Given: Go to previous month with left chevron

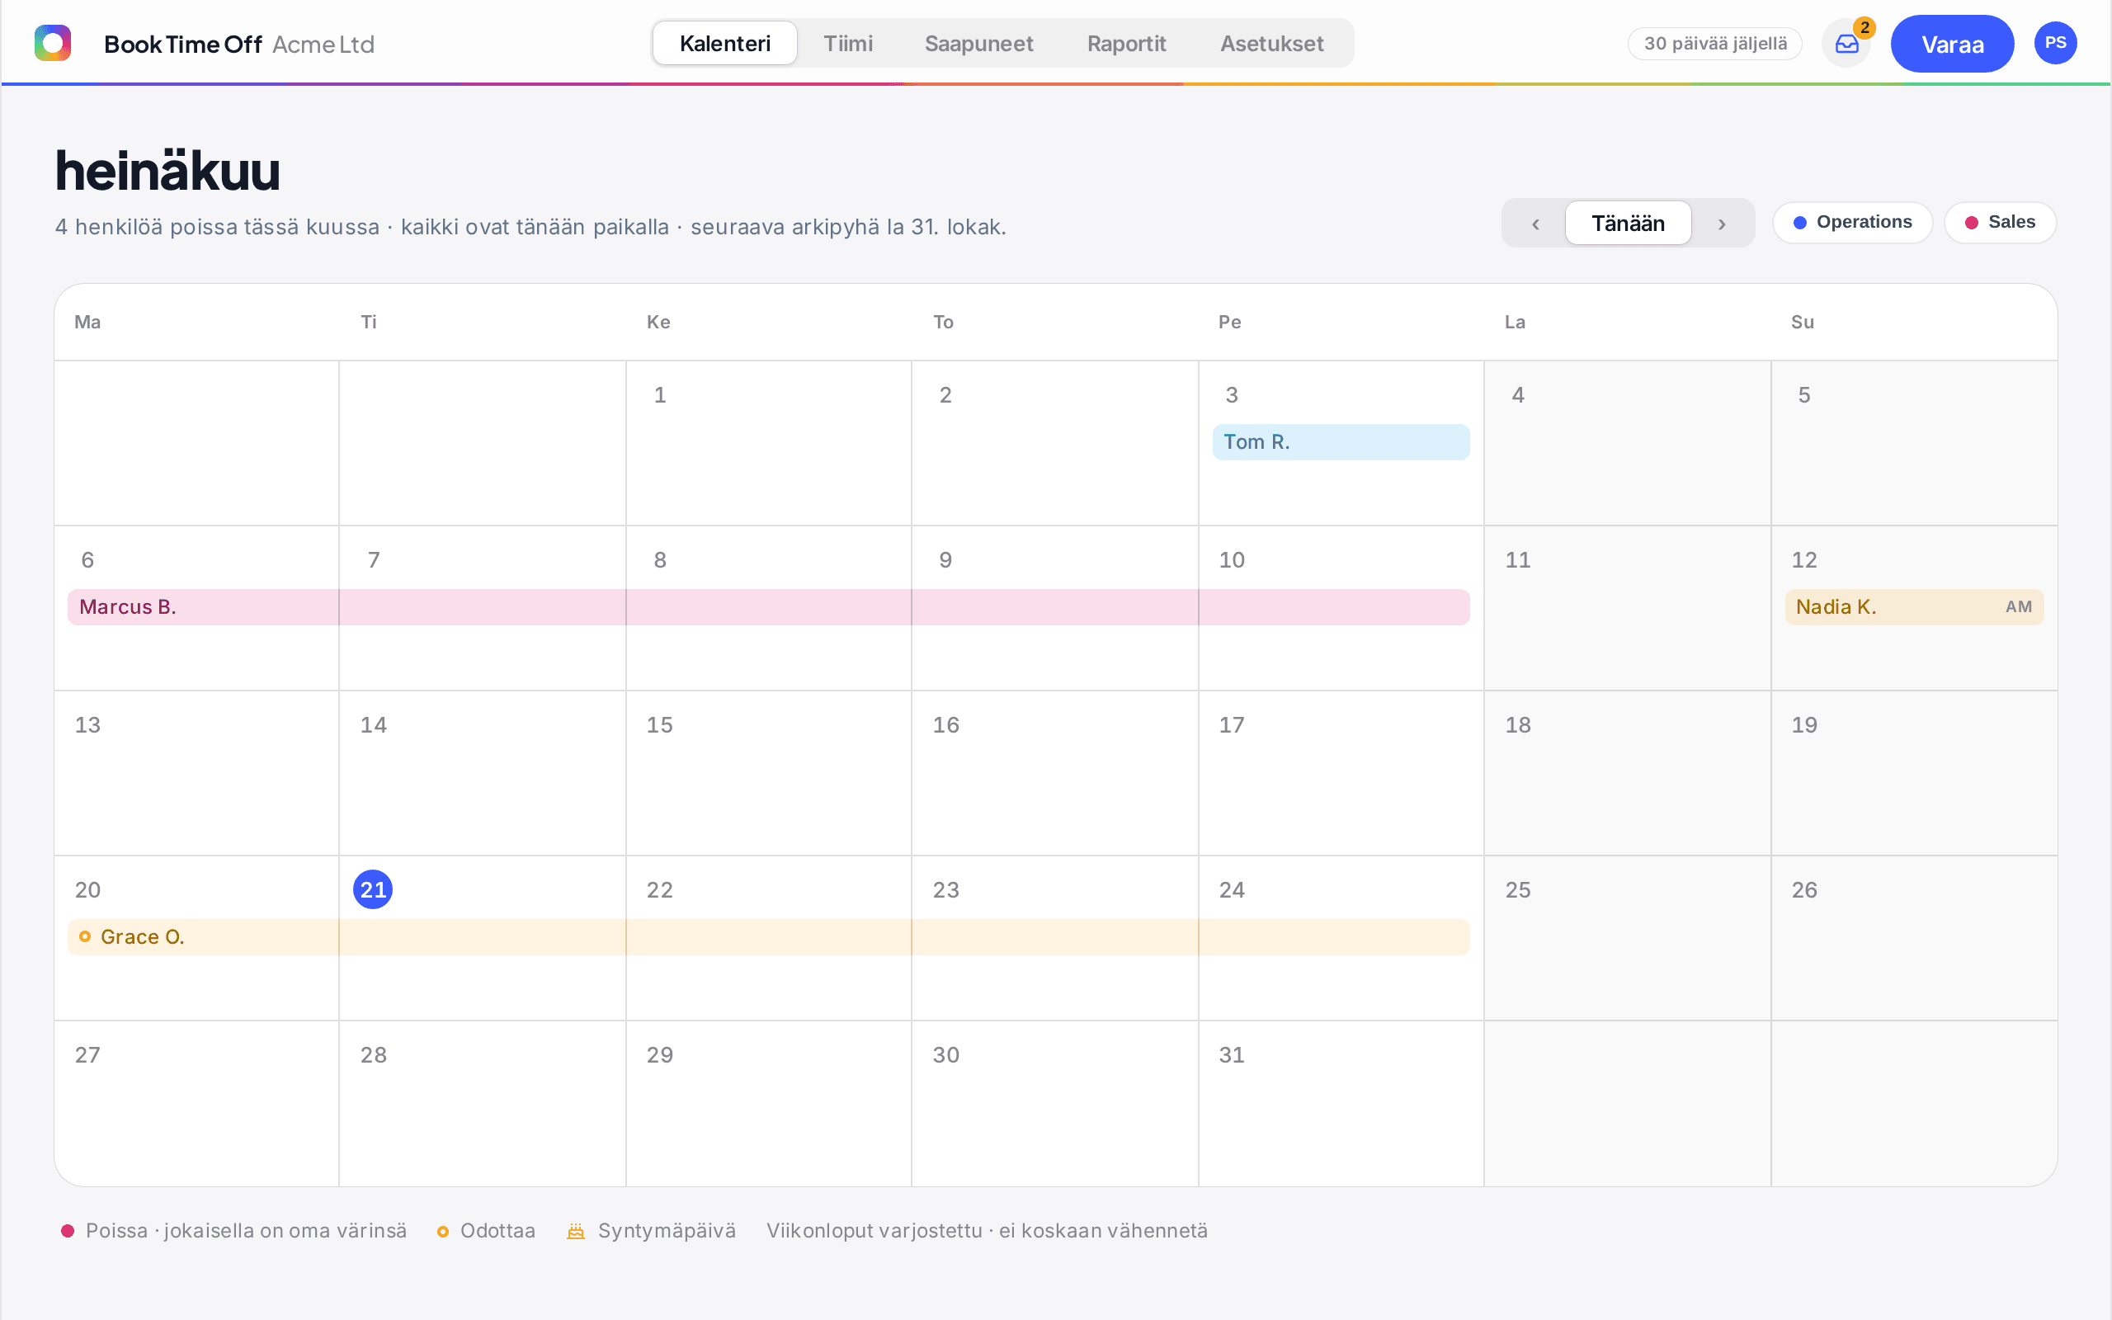Looking at the screenshot, I should (x=1535, y=224).
